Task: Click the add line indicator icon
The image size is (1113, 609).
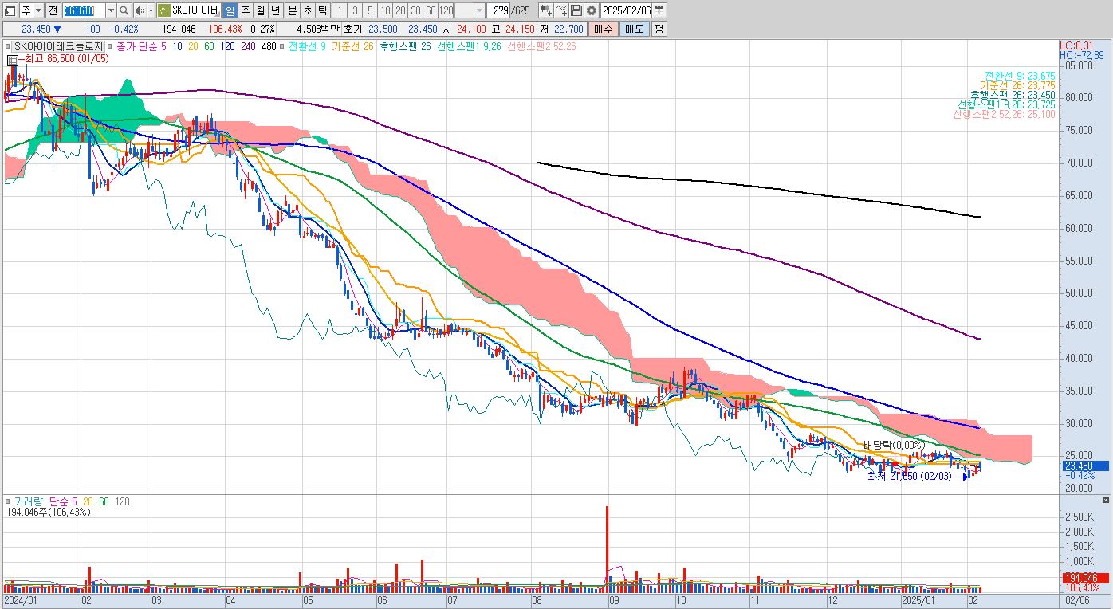Action: (561, 10)
